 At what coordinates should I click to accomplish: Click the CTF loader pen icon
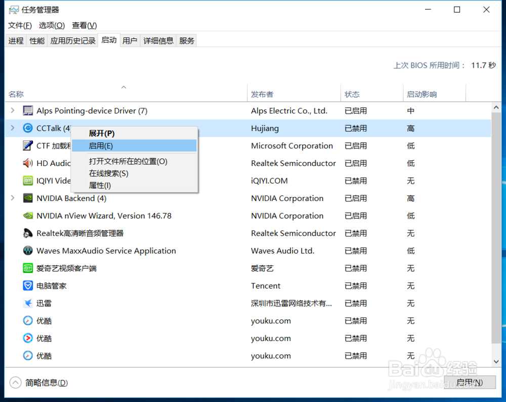[28, 146]
